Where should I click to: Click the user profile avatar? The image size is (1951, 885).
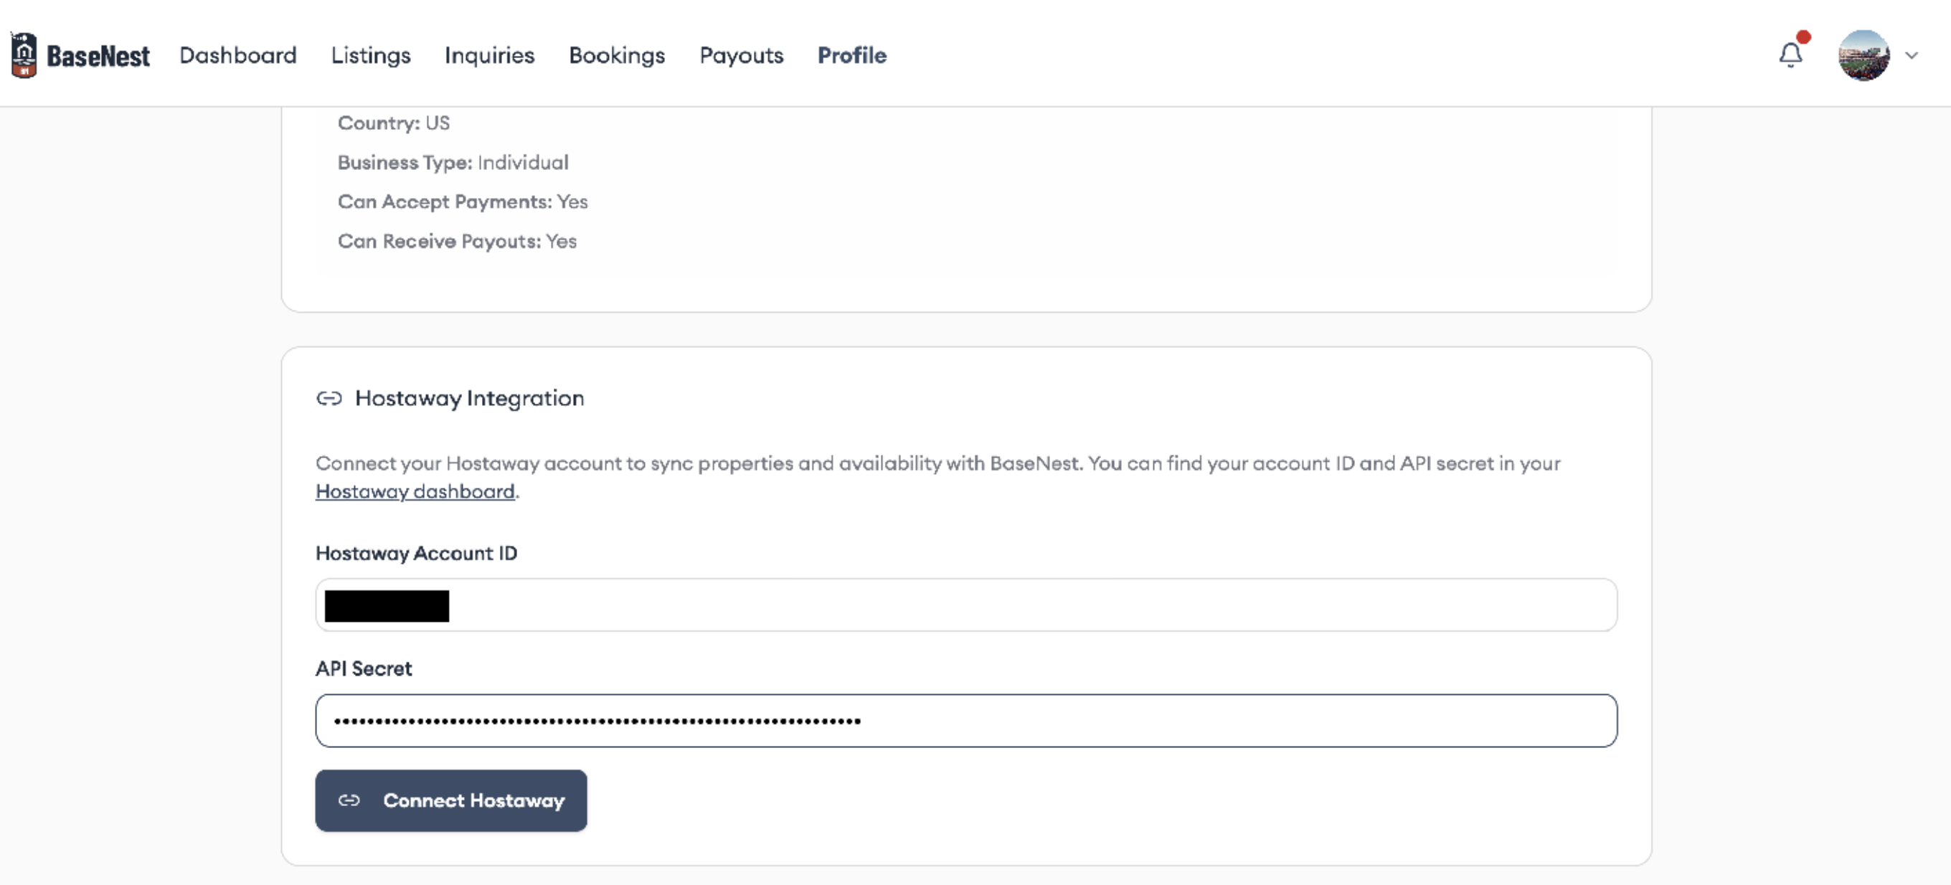tap(1864, 55)
